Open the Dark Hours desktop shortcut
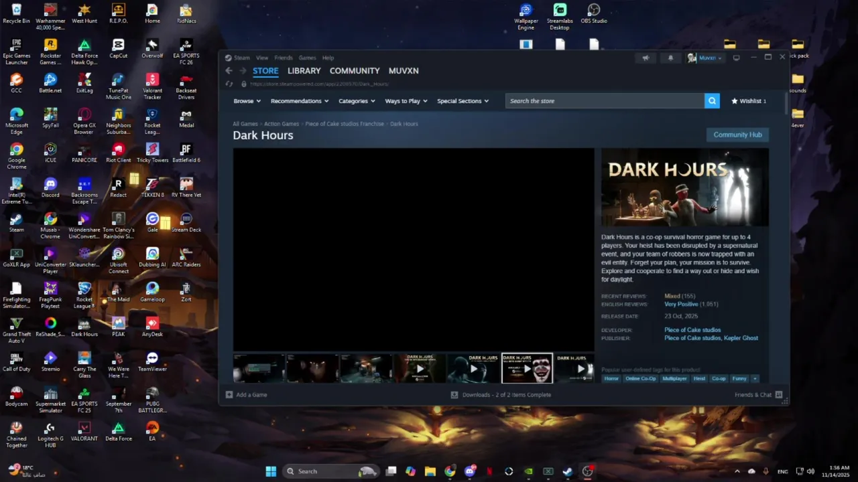This screenshot has height=482, width=858. pyautogui.click(x=84, y=326)
